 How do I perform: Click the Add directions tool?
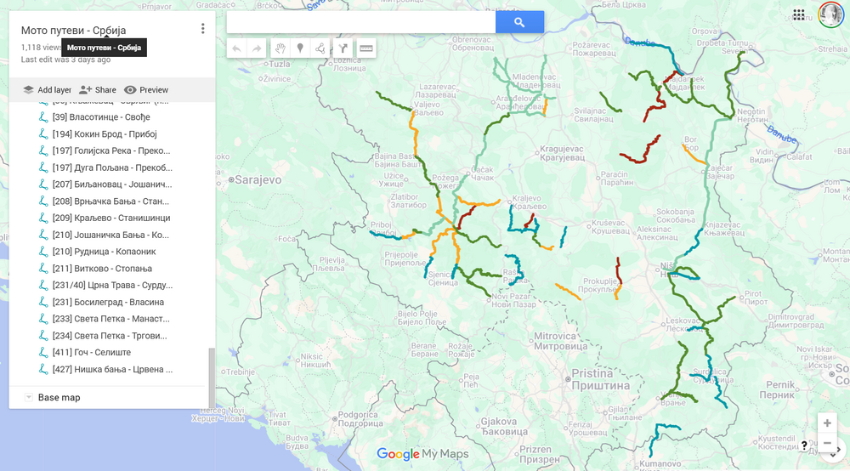tap(343, 48)
